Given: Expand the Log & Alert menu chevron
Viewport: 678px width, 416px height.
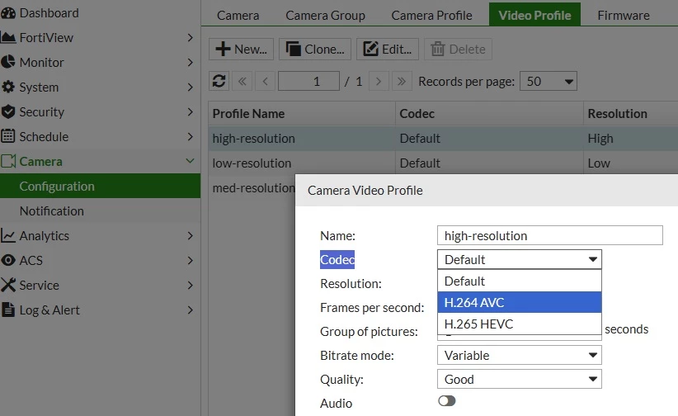Looking at the screenshot, I should [190, 310].
